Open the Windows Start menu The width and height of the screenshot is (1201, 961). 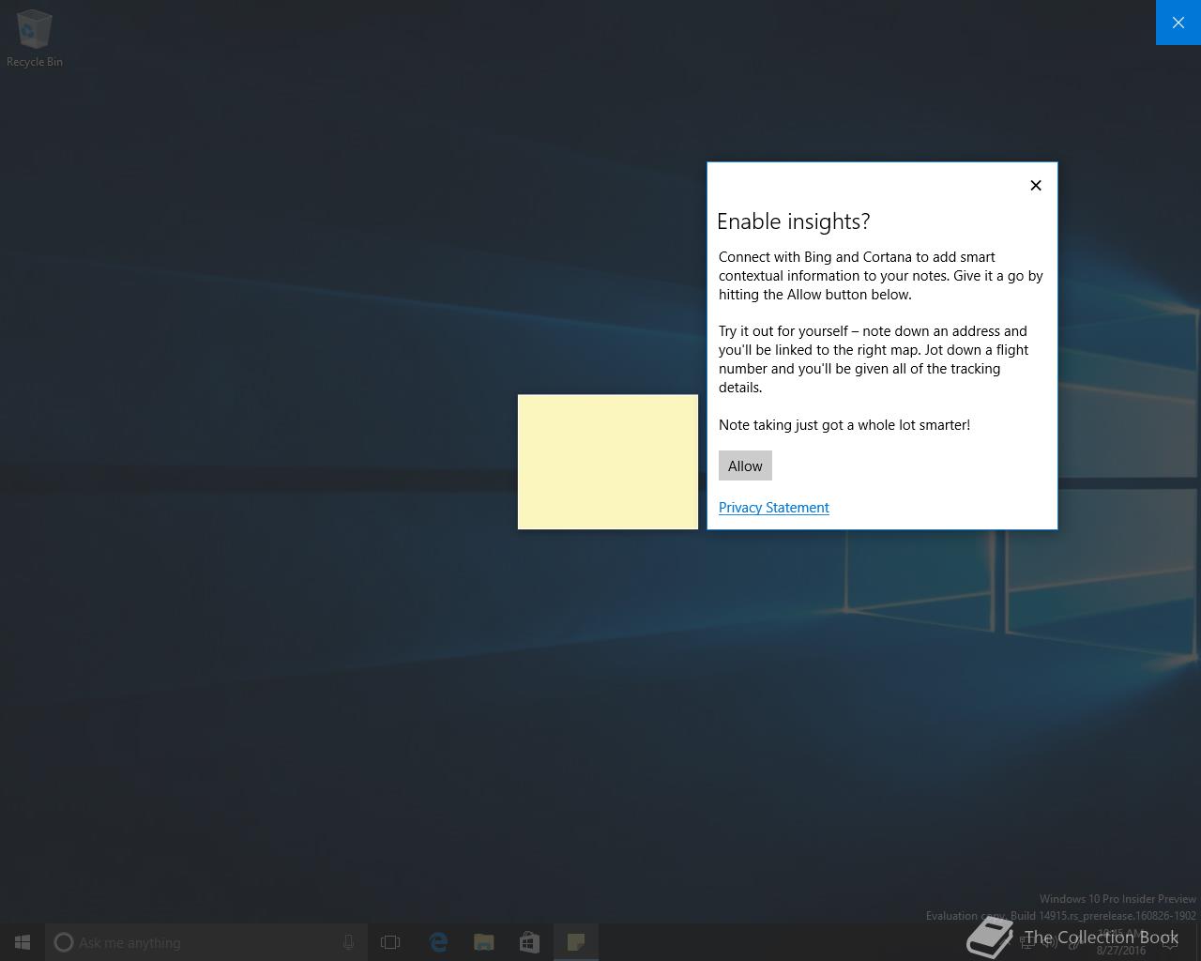coord(23,942)
